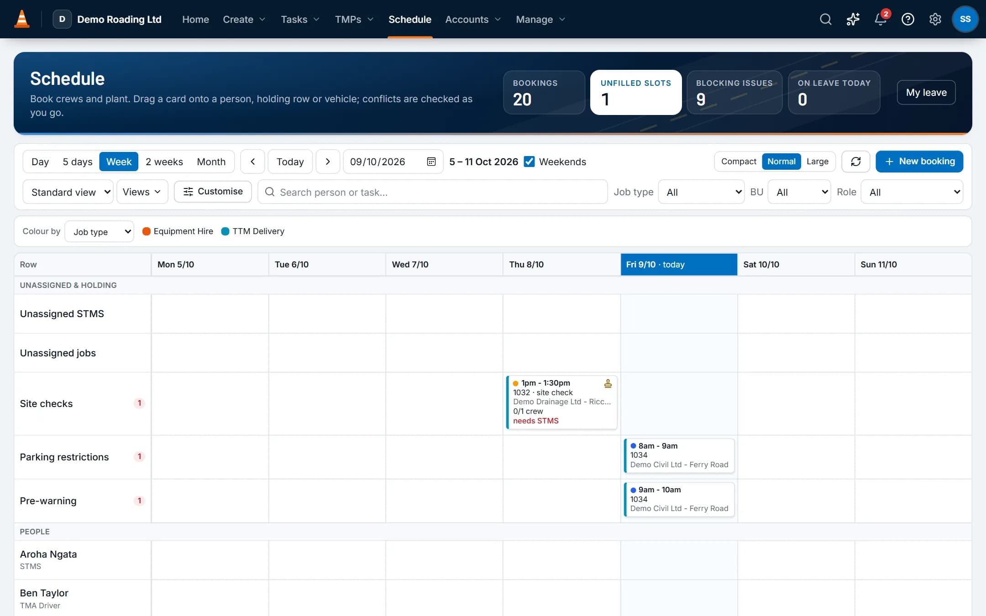The height and width of the screenshot is (616, 986).
Task: Open the Create menu
Action: pos(244,19)
